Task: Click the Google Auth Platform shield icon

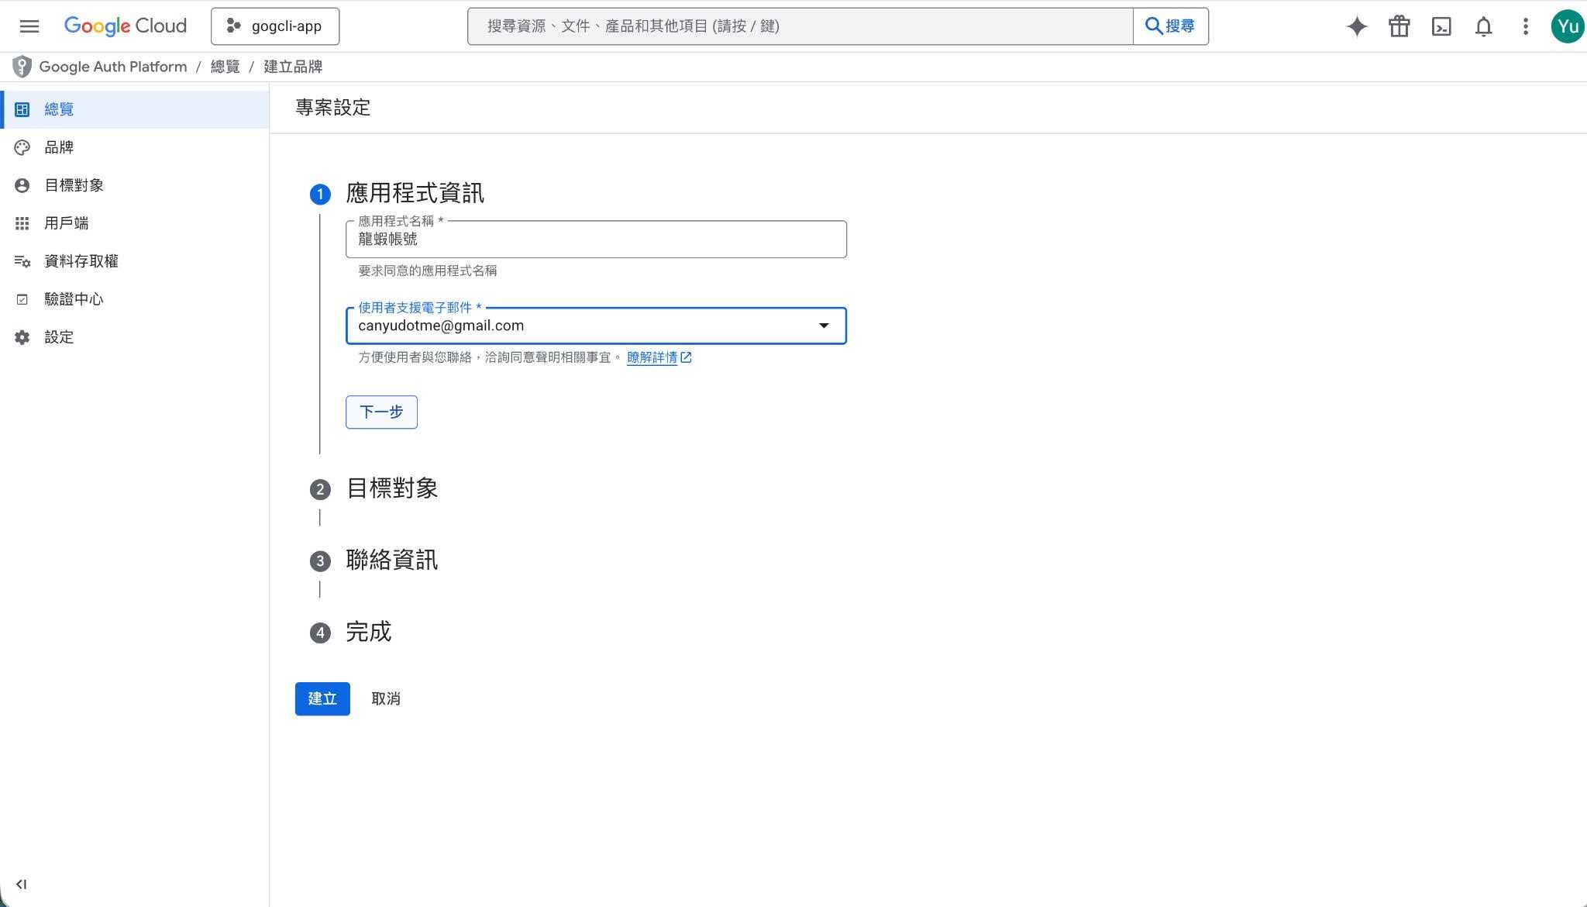Action: [x=22, y=67]
